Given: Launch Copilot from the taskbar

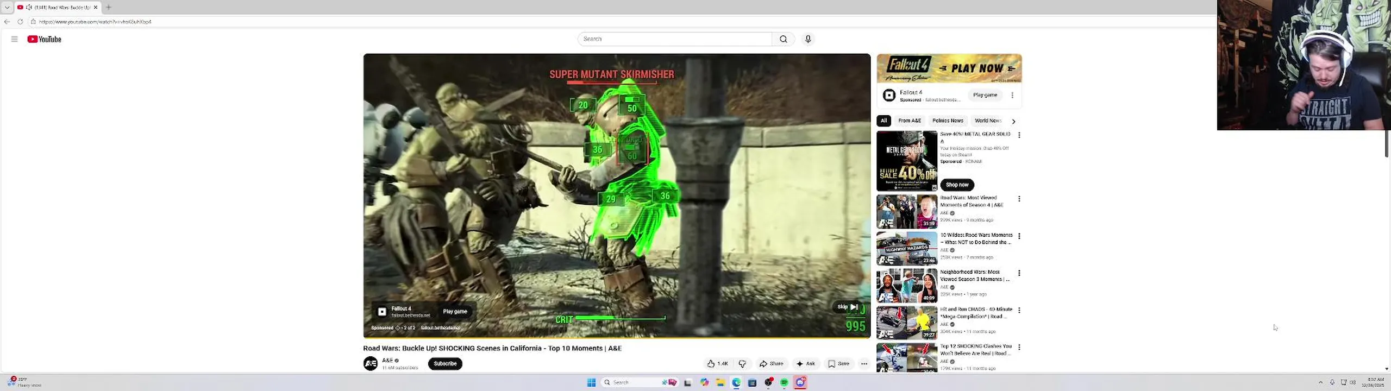Looking at the screenshot, I should point(704,382).
